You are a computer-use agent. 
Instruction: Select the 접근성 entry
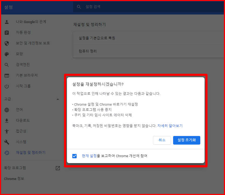tap(21, 131)
